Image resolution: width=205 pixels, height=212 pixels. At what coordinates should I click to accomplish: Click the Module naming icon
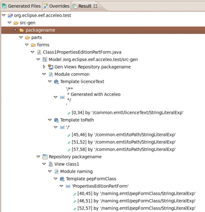click(56, 171)
